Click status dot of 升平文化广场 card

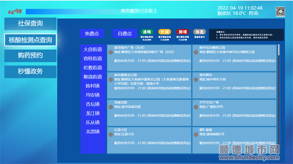(x=196, y=107)
